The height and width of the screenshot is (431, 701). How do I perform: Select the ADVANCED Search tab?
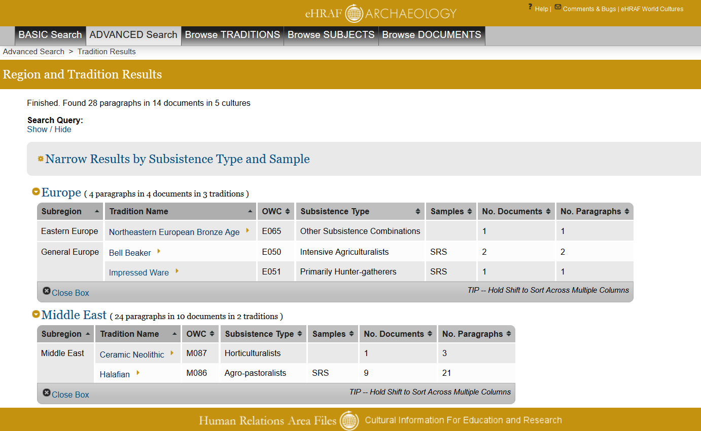[x=133, y=35]
